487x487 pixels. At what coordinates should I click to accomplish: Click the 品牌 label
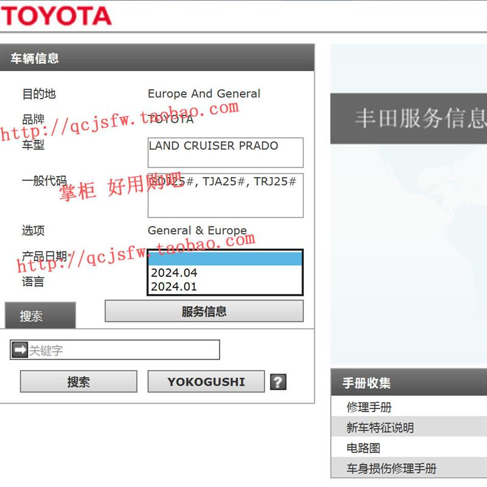33,119
